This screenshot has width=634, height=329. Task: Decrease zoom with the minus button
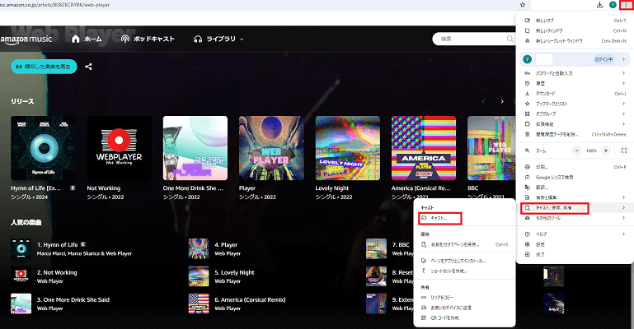577,151
